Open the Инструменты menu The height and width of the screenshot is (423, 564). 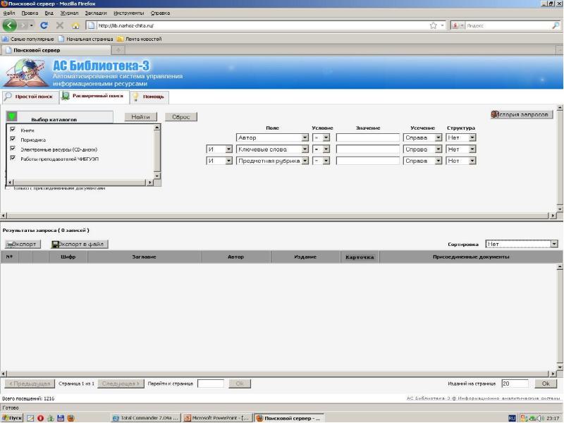tap(129, 13)
